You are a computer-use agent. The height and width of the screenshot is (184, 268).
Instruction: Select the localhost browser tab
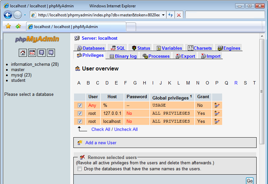pyautogui.click(x=76, y=27)
